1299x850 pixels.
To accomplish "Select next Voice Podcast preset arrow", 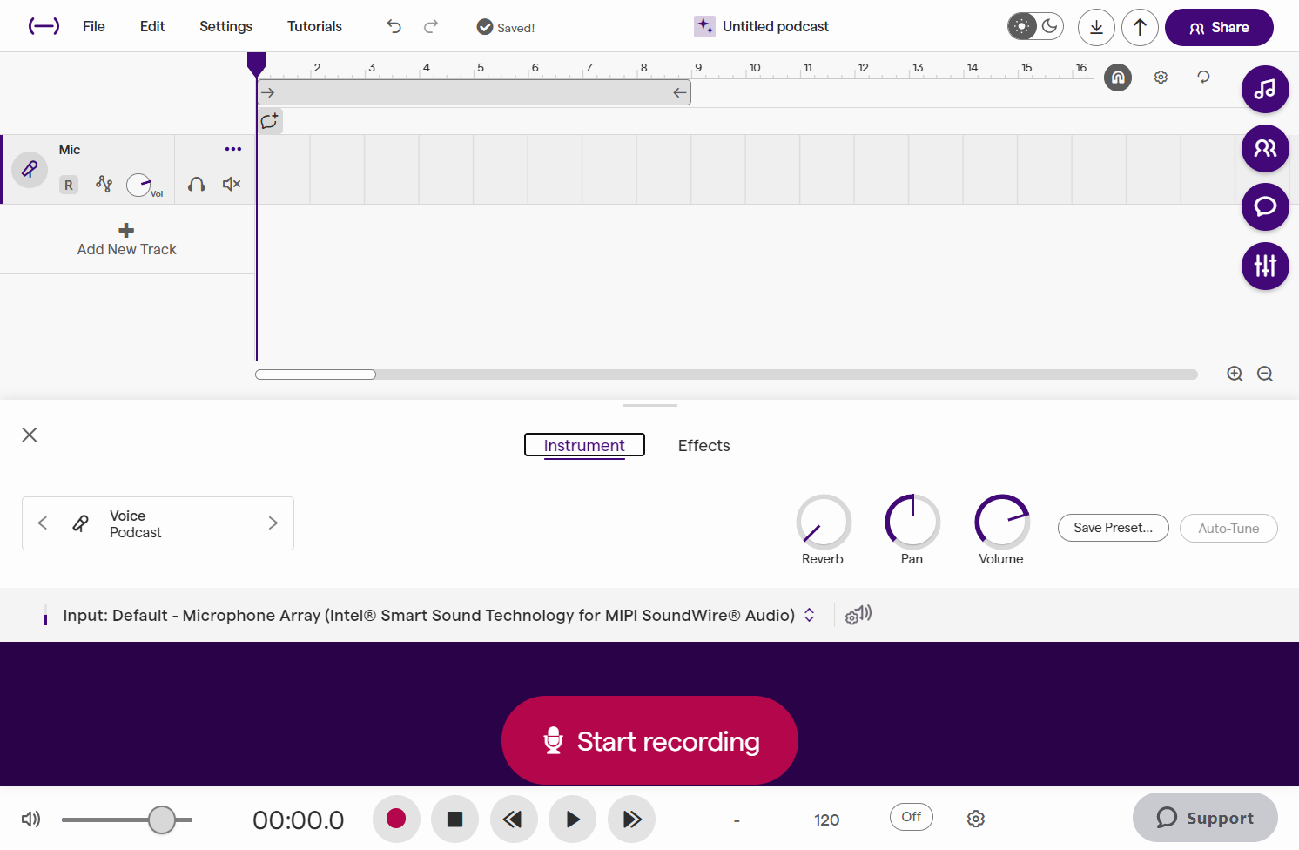I will pos(273,523).
